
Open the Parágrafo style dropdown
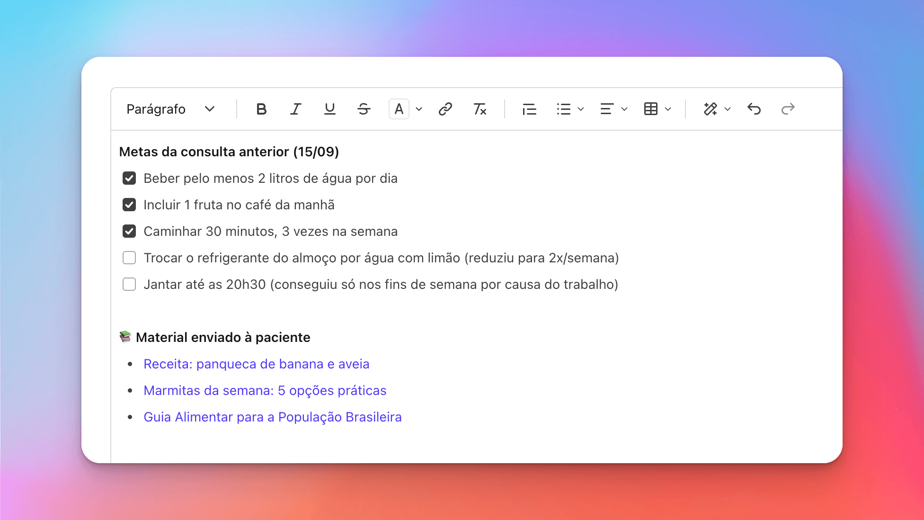(x=170, y=109)
